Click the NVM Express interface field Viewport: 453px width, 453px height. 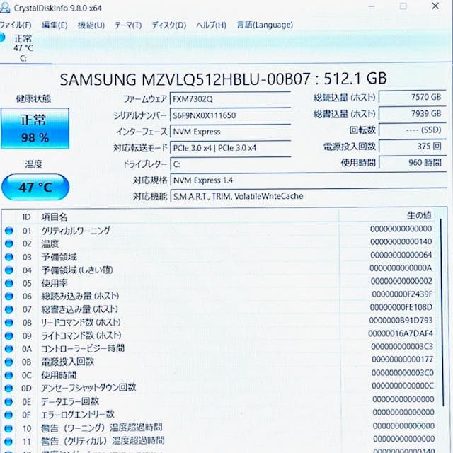230,132
